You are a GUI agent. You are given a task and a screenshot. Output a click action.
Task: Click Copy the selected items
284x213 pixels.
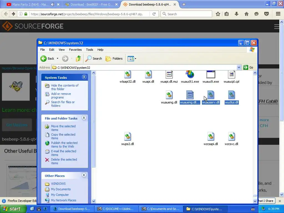click(x=63, y=136)
